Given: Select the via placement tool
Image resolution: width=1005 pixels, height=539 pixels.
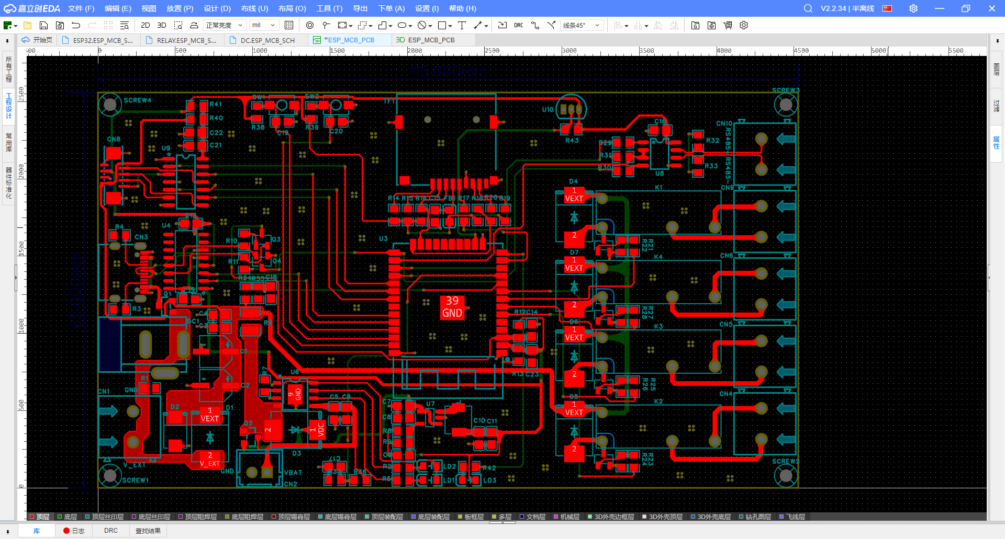Looking at the screenshot, I should pyautogui.click(x=310, y=25).
